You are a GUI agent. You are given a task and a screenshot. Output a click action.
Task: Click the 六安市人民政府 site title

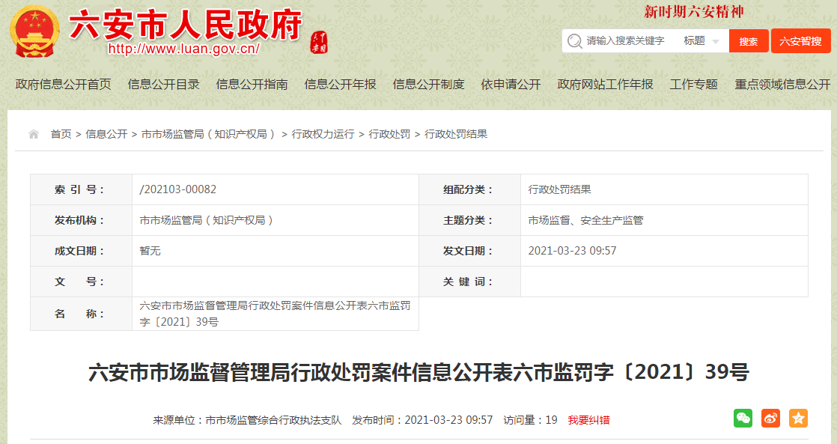pos(185,25)
